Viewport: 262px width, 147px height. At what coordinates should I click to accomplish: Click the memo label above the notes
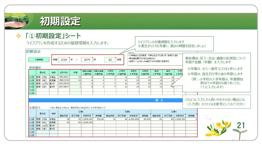[131, 53]
